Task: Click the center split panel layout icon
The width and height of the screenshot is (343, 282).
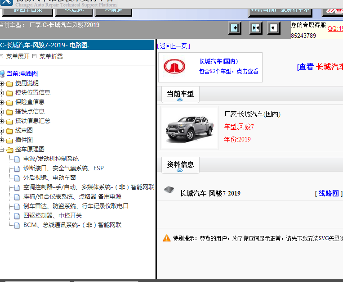Action: coord(256,28)
